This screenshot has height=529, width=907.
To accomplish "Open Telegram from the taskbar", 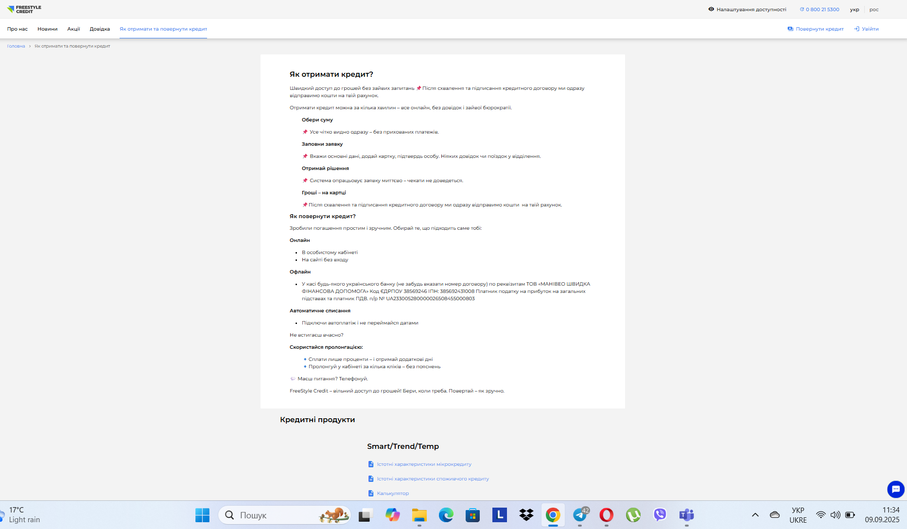I will click(x=580, y=515).
